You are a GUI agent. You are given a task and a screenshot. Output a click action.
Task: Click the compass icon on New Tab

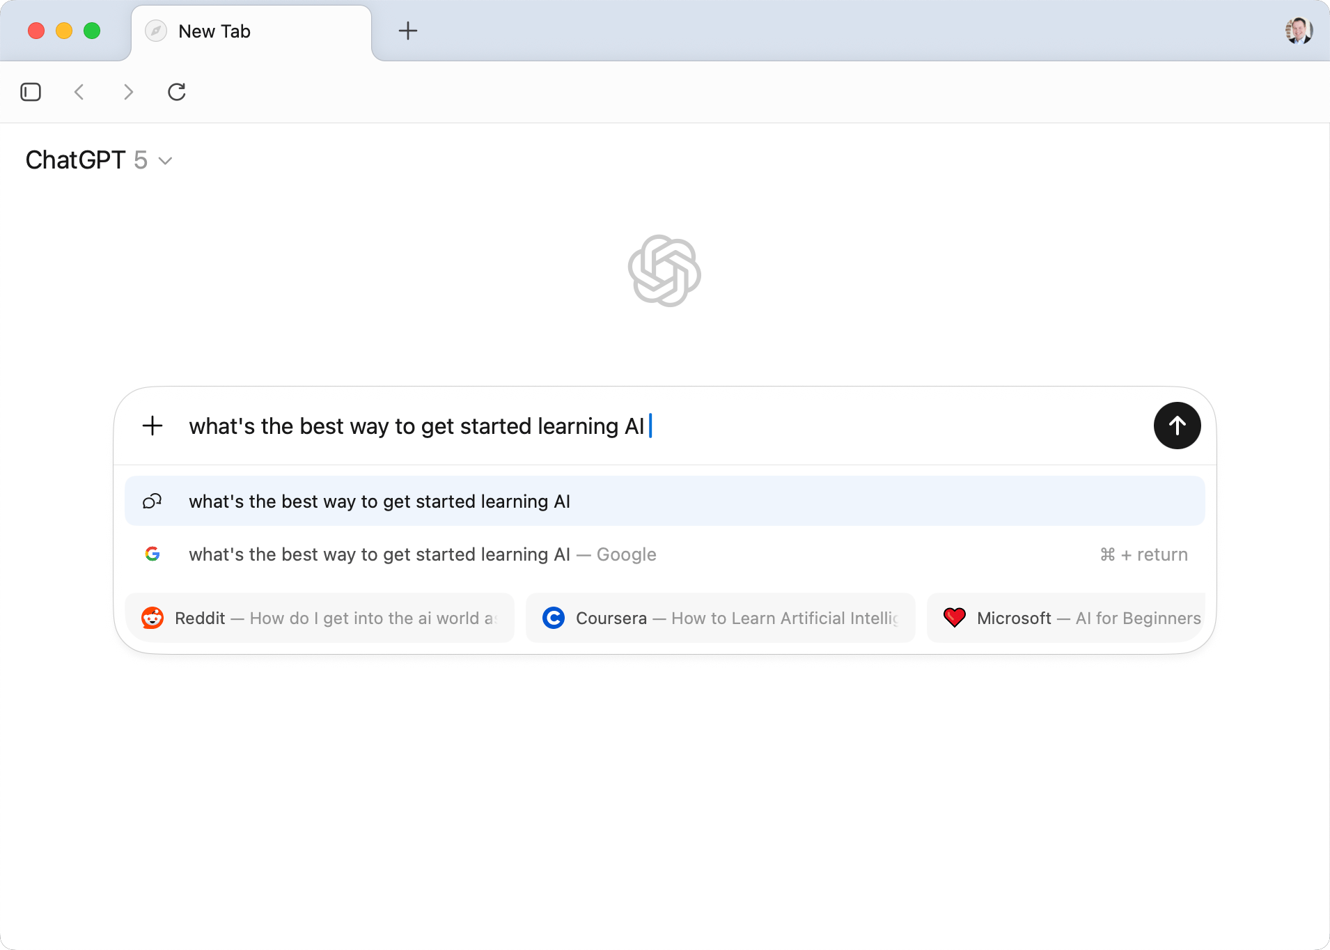click(x=156, y=31)
